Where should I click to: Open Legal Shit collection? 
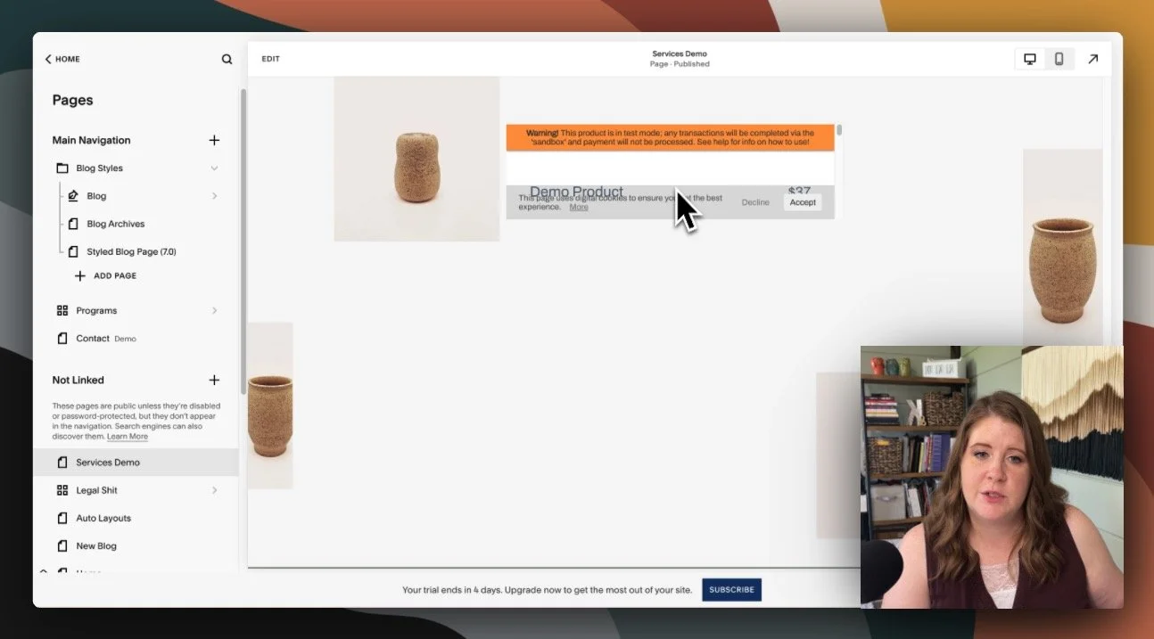coord(96,490)
